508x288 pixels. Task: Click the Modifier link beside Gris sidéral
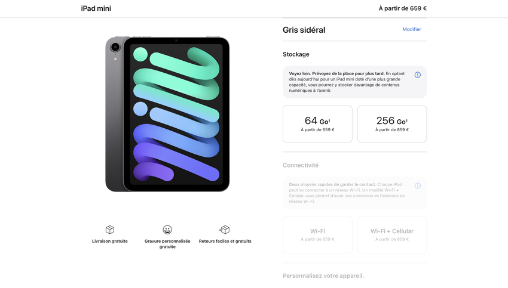click(x=412, y=29)
